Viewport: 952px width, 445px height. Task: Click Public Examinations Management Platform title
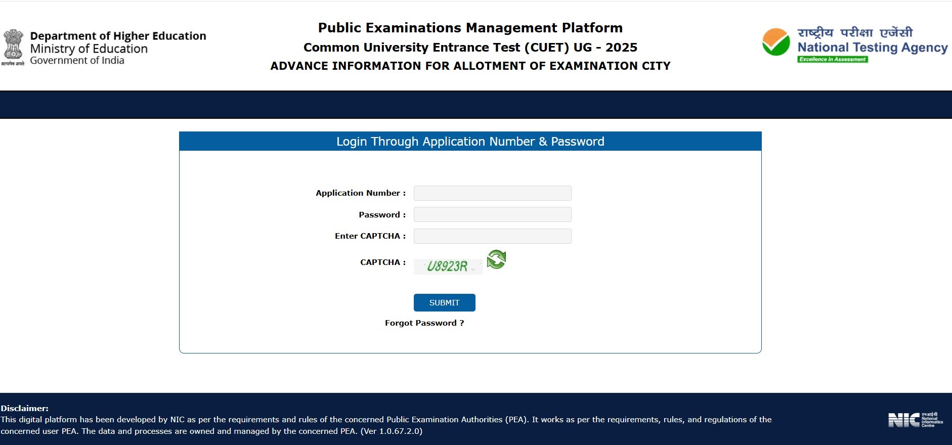[470, 28]
